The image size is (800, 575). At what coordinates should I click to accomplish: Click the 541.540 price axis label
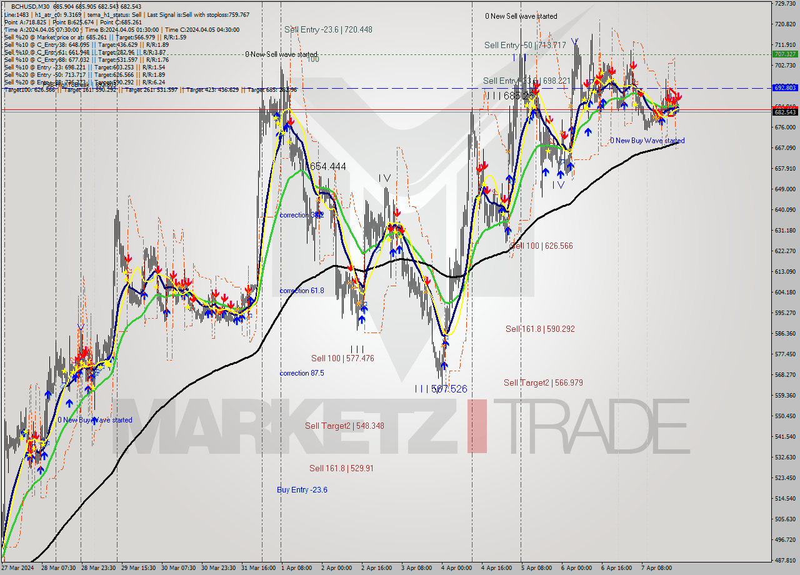pos(785,436)
